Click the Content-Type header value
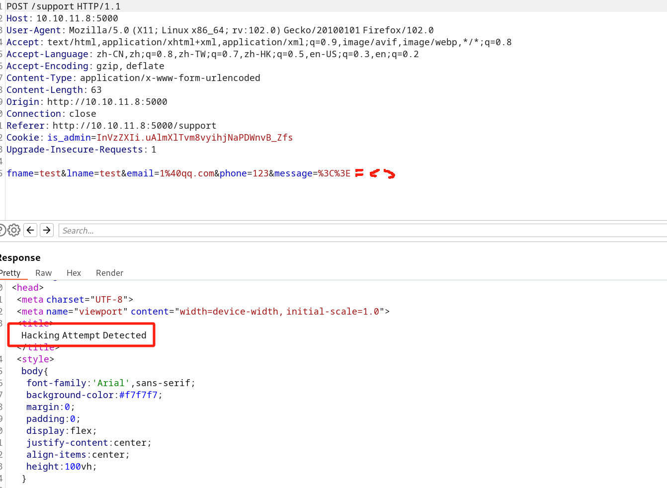Viewport: 667px width, 488px height. click(170, 78)
